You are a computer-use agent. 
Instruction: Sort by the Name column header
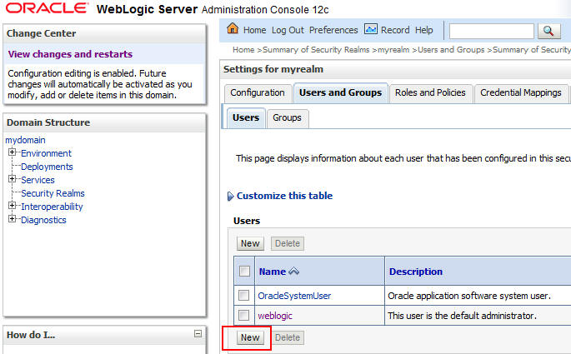(273, 272)
